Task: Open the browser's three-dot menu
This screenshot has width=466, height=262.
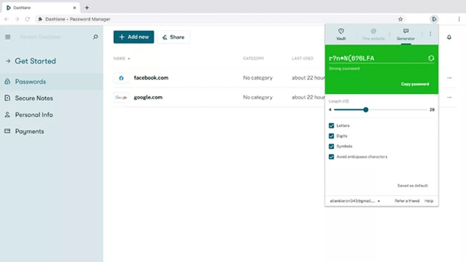Action: [459, 19]
